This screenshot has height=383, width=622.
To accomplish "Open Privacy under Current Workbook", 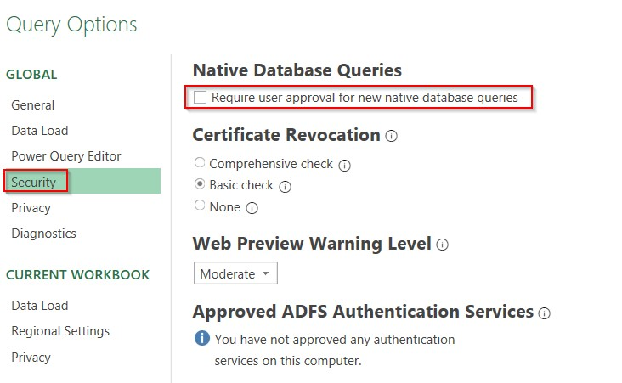I will [31, 358].
